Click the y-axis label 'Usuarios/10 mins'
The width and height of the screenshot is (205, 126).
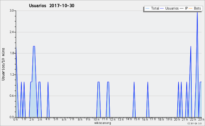tap(3, 64)
